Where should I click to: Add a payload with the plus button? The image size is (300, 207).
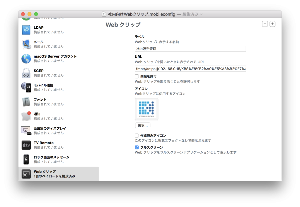pos(272,24)
